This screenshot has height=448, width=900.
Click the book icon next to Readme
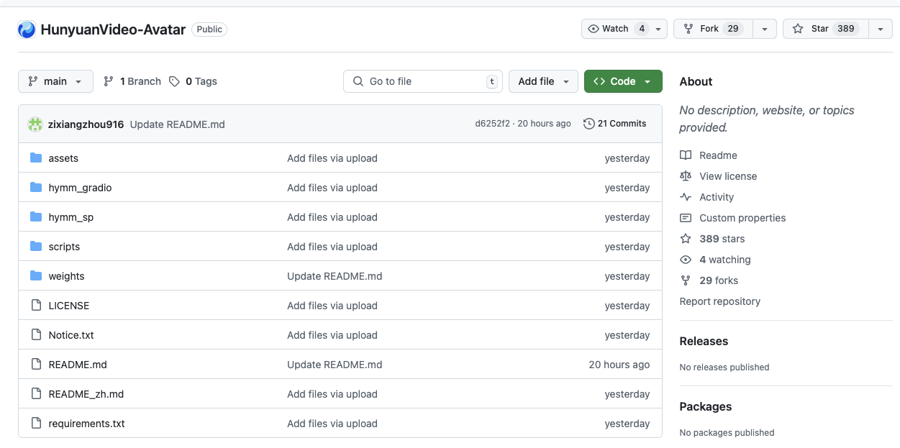[686, 155]
